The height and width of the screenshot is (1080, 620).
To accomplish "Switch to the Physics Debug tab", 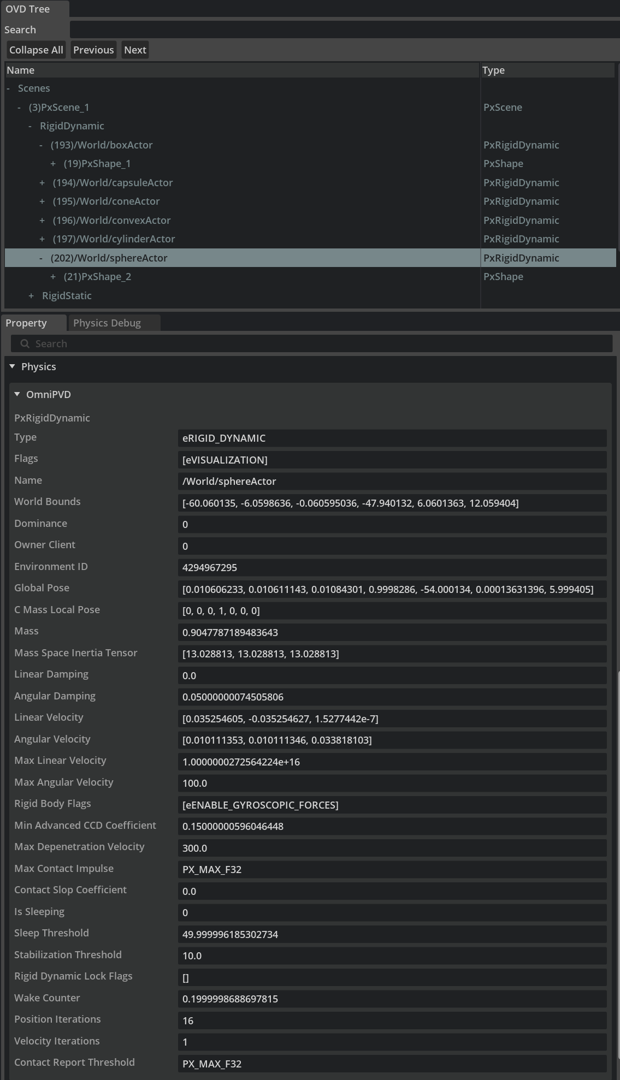I will click(107, 323).
